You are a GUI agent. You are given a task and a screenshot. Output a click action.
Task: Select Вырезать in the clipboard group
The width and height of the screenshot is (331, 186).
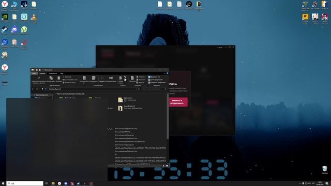pos(67,77)
